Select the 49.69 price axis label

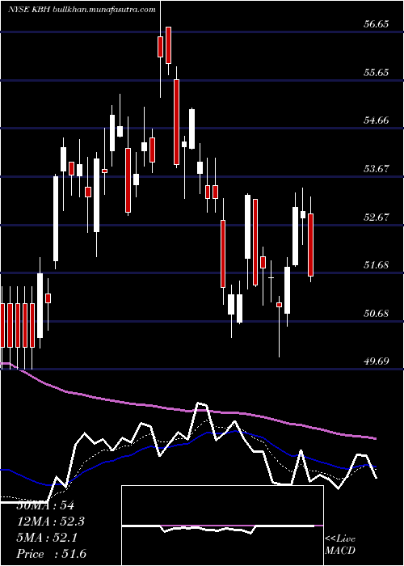click(x=377, y=361)
